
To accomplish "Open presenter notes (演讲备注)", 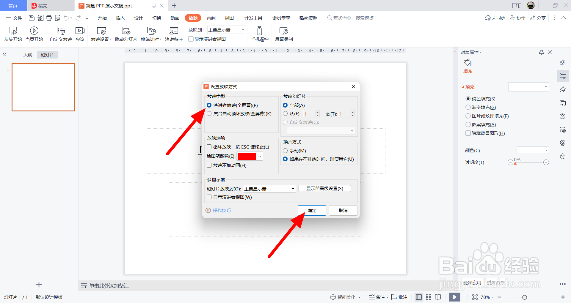I will click(x=174, y=34).
